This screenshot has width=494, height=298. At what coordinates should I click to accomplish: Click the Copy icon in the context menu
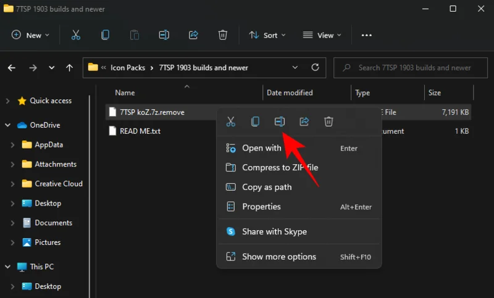point(255,122)
